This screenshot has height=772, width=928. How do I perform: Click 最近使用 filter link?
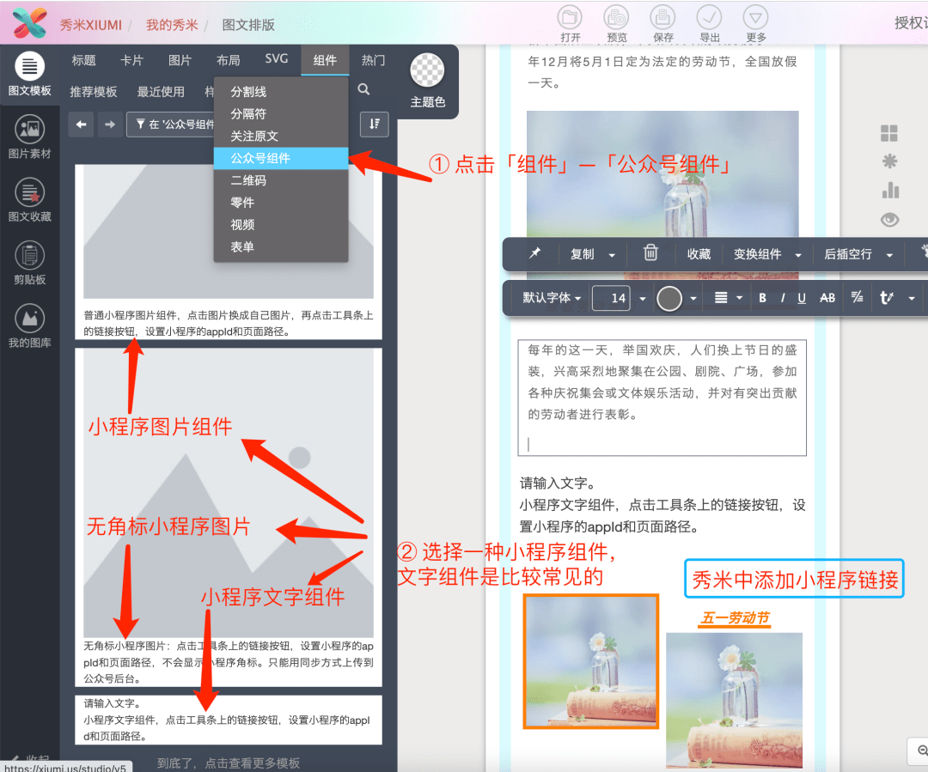pyautogui.click(x=161, y=92)
